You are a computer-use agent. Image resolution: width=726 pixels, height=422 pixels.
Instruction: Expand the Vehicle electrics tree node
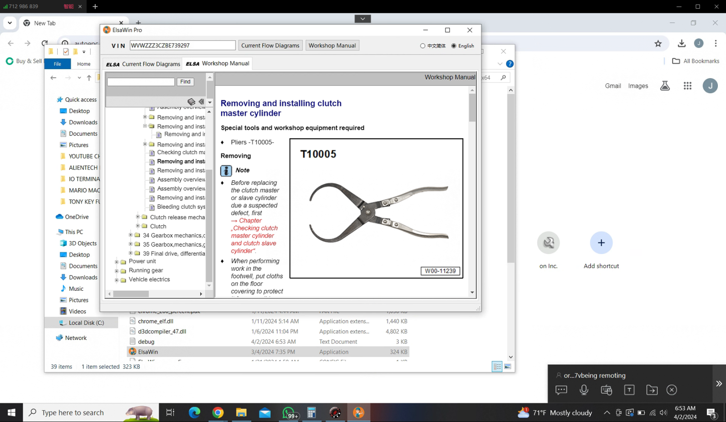click(117, 280)
